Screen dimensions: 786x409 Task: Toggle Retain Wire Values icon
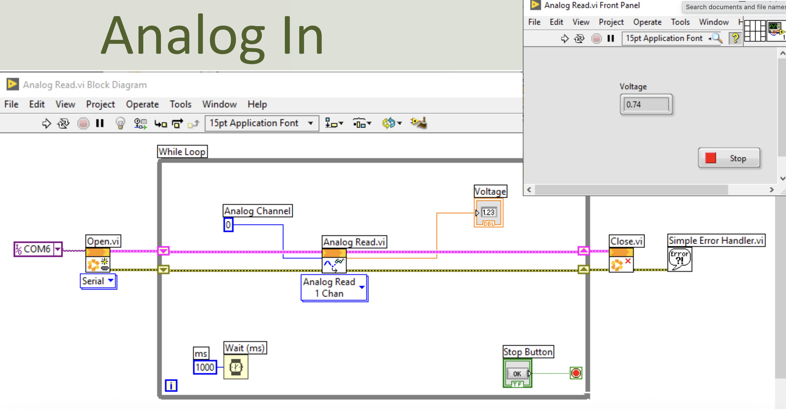tap(140, 123)
